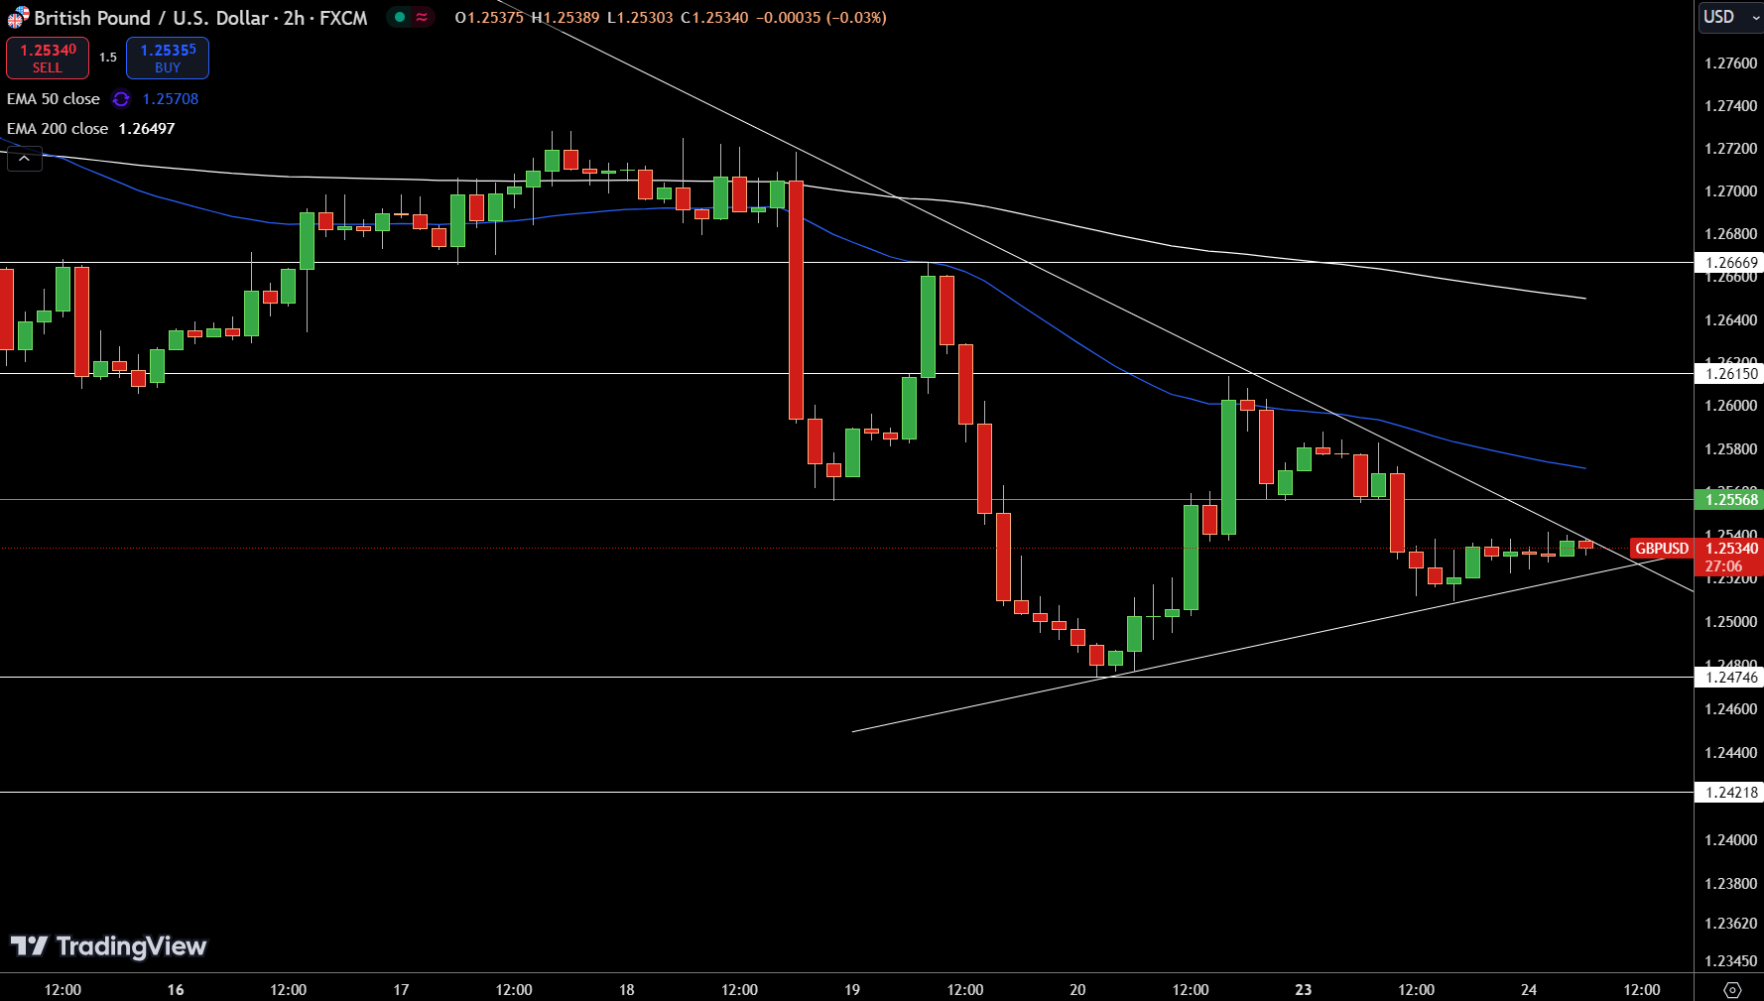Click the blue BUY 1.25355 button
This screenshot has width=1764, height=1001.
[x=168, y=58]
